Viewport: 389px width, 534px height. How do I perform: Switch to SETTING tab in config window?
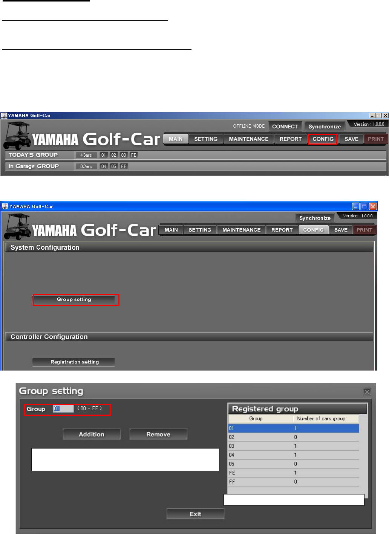point(200,230)
